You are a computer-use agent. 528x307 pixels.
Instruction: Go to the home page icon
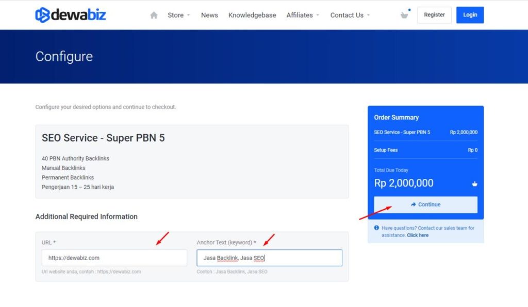click(x=154, y=15)
